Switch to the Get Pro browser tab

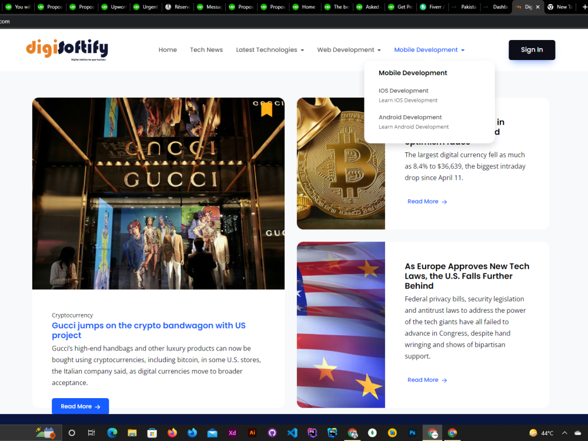(400, 6)
